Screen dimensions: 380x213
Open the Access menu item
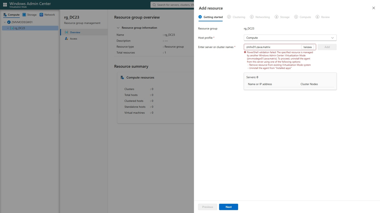84,39
